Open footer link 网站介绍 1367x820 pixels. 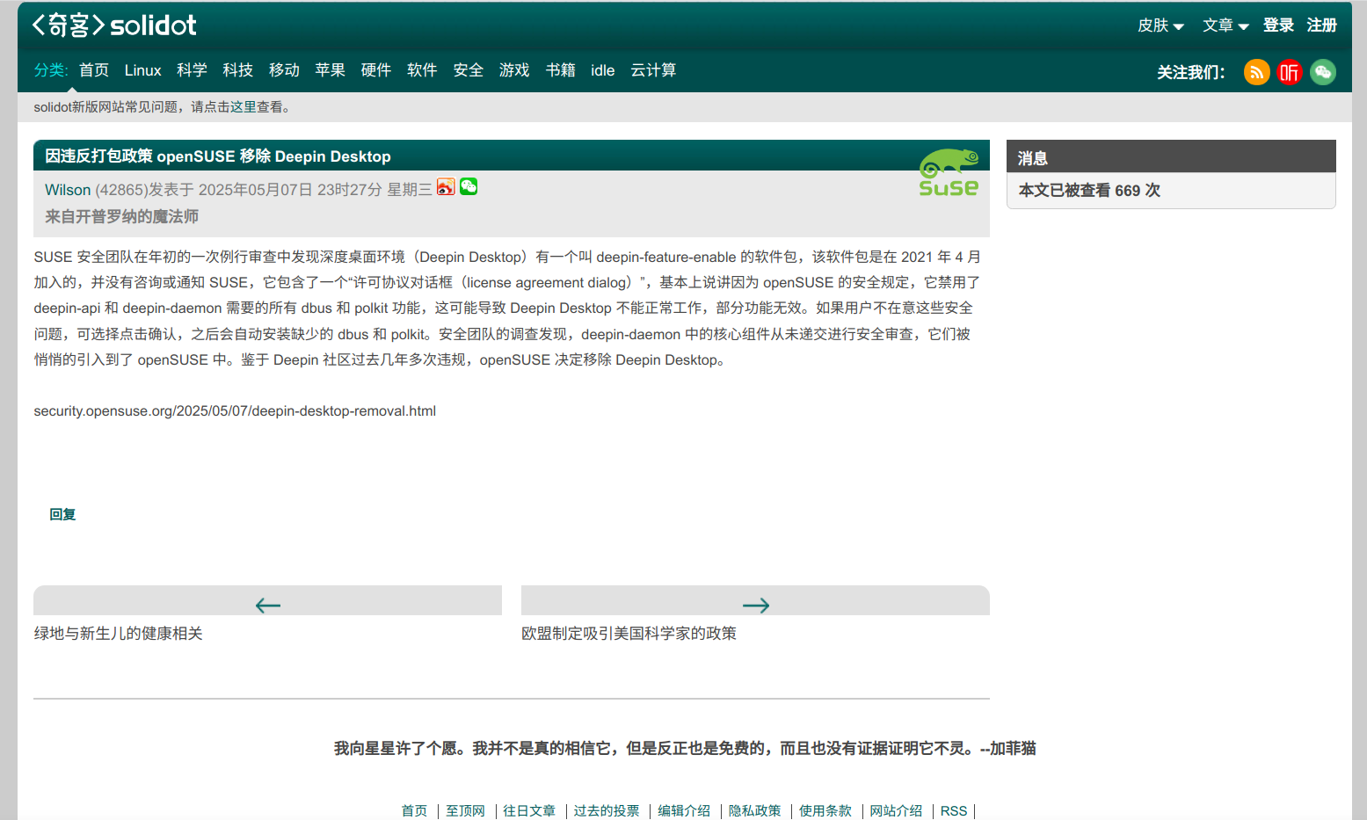[x=896, y=810]
